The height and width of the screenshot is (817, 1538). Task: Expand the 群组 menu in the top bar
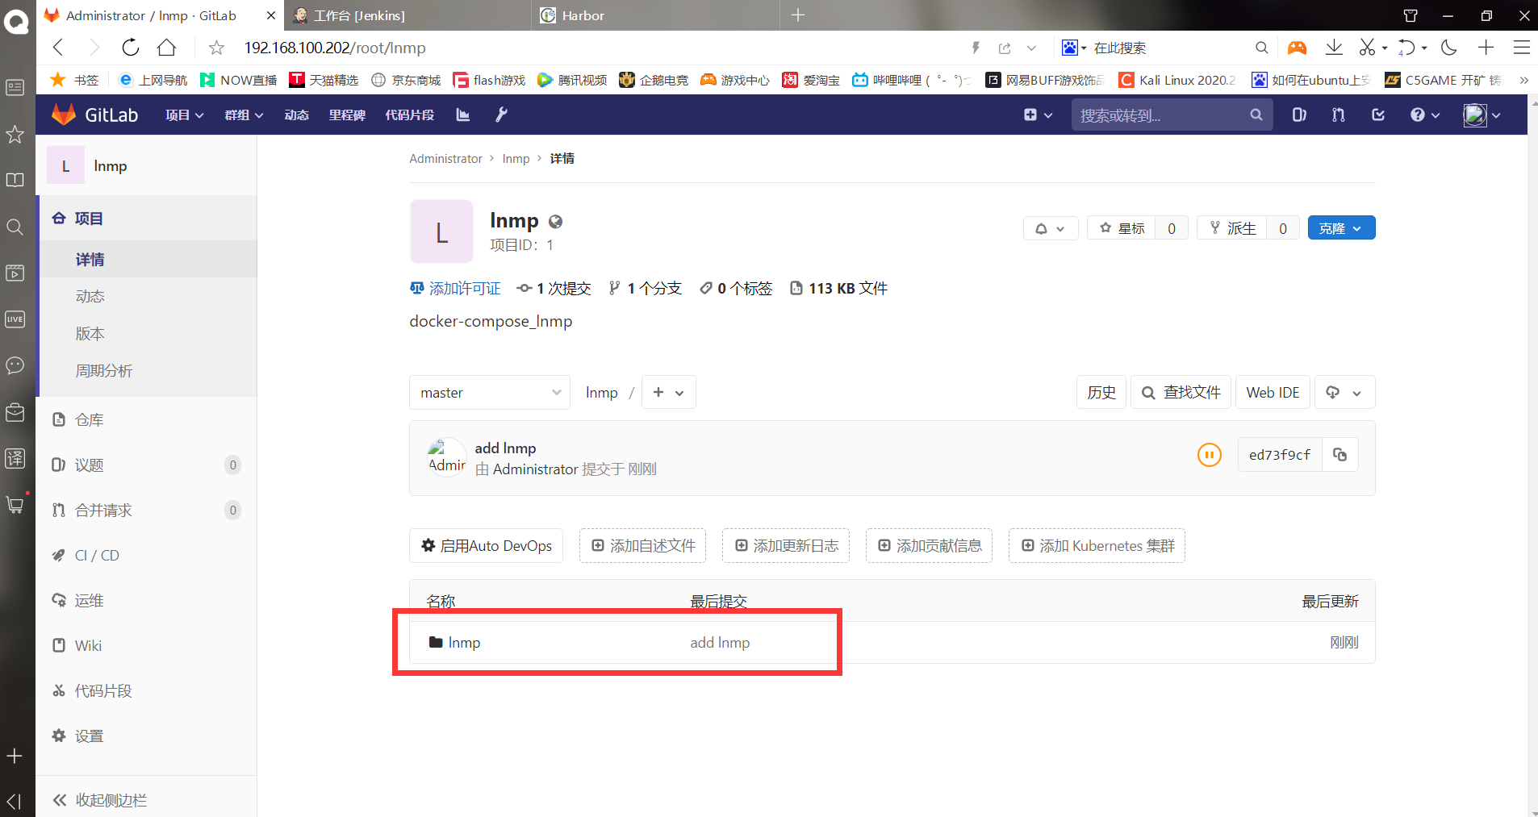tap(242, 115)
